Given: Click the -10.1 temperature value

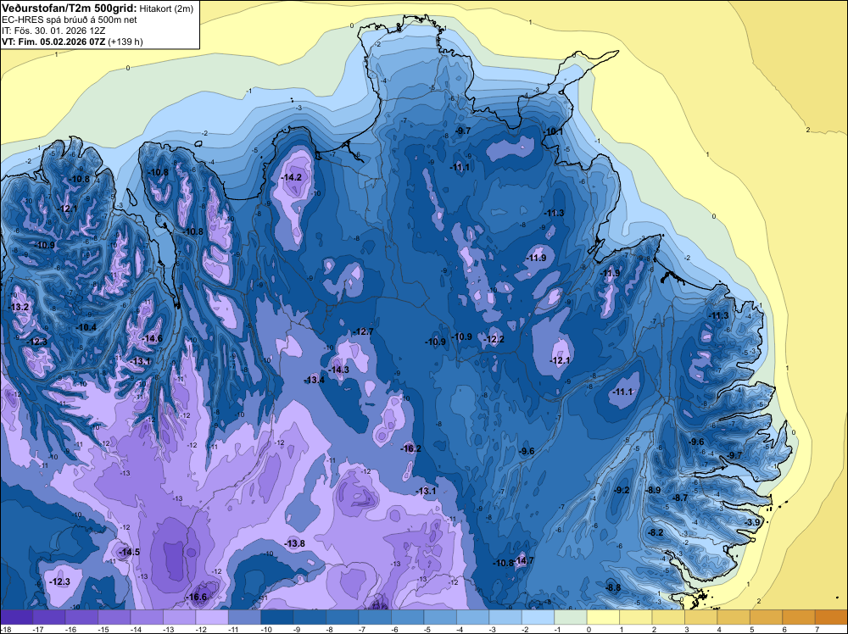Looking at the screenshot, I should coord(553,131).
